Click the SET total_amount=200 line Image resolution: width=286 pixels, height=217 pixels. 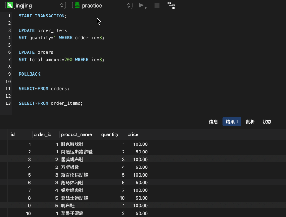(62, 60)
